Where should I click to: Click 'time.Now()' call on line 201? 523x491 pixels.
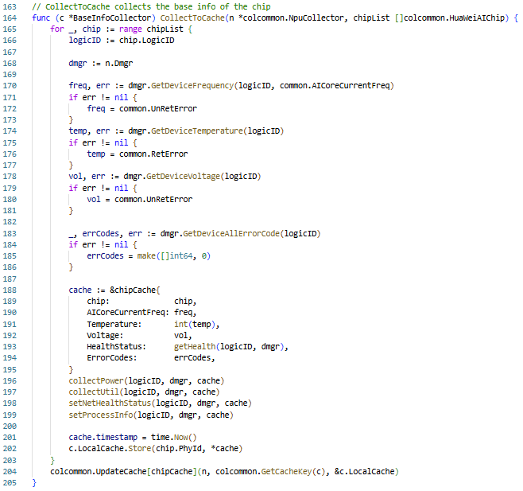tap(174, 438)
